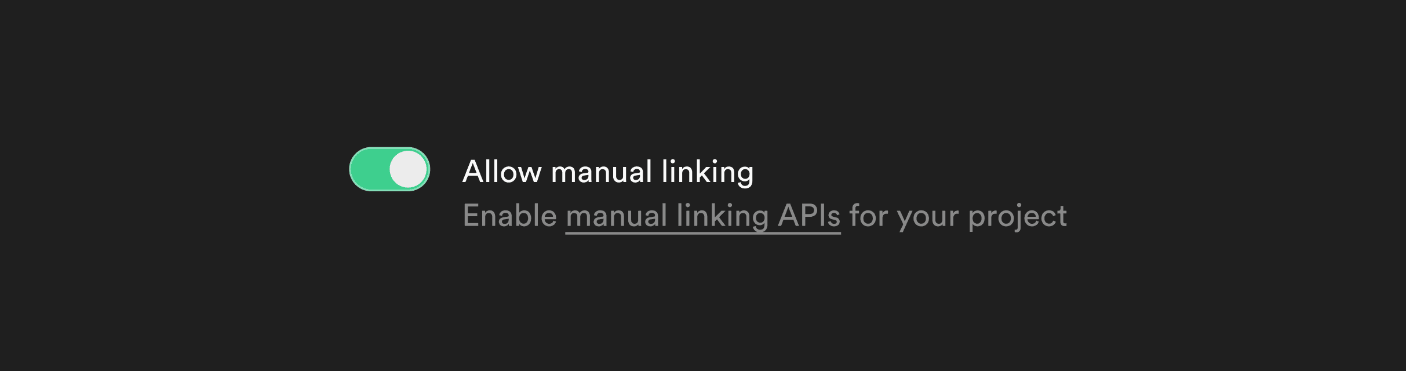Image resolution: width=1406 pixels, height=371 pixels.
Task: Click "for your project" description text
Action: pos(958,217)
